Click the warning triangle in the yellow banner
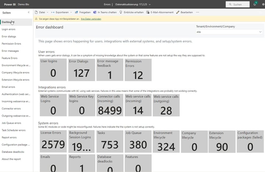 click(36, 19)
